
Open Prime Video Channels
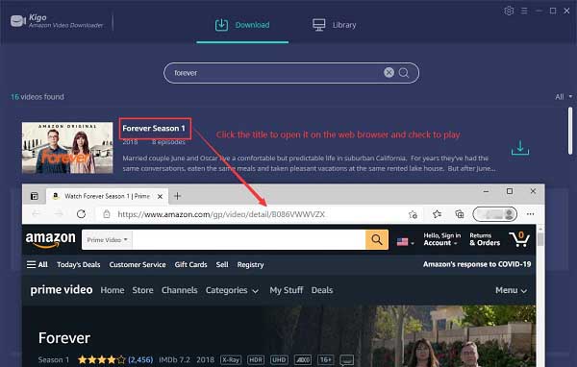tap(180, 290)
